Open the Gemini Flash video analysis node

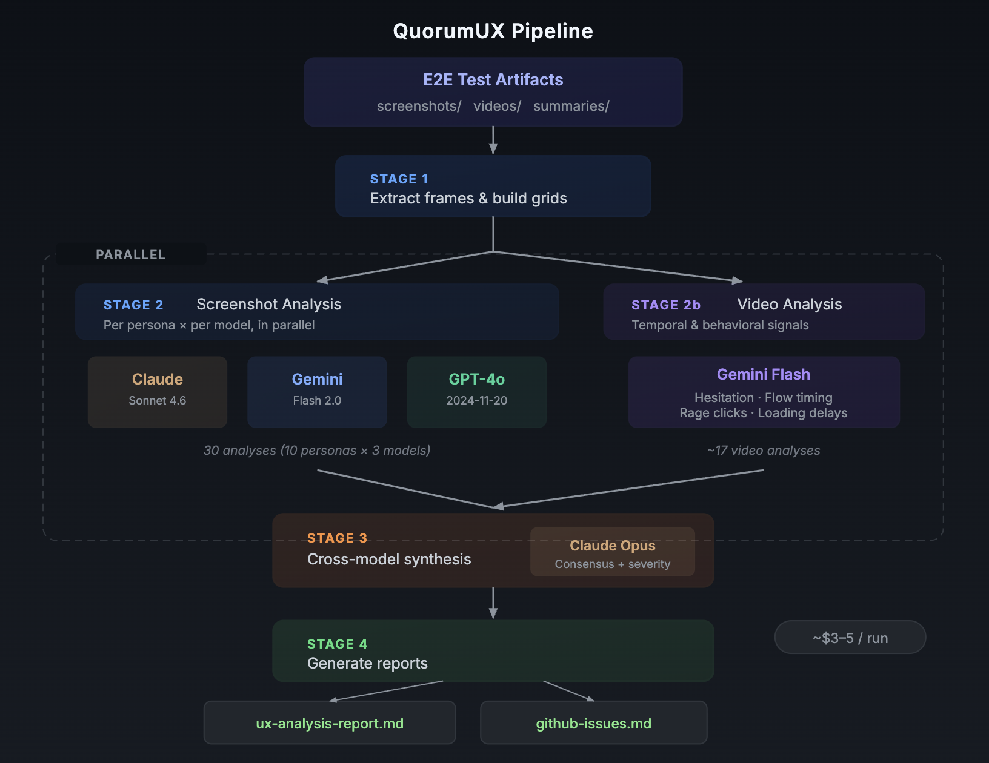(763, 392)
